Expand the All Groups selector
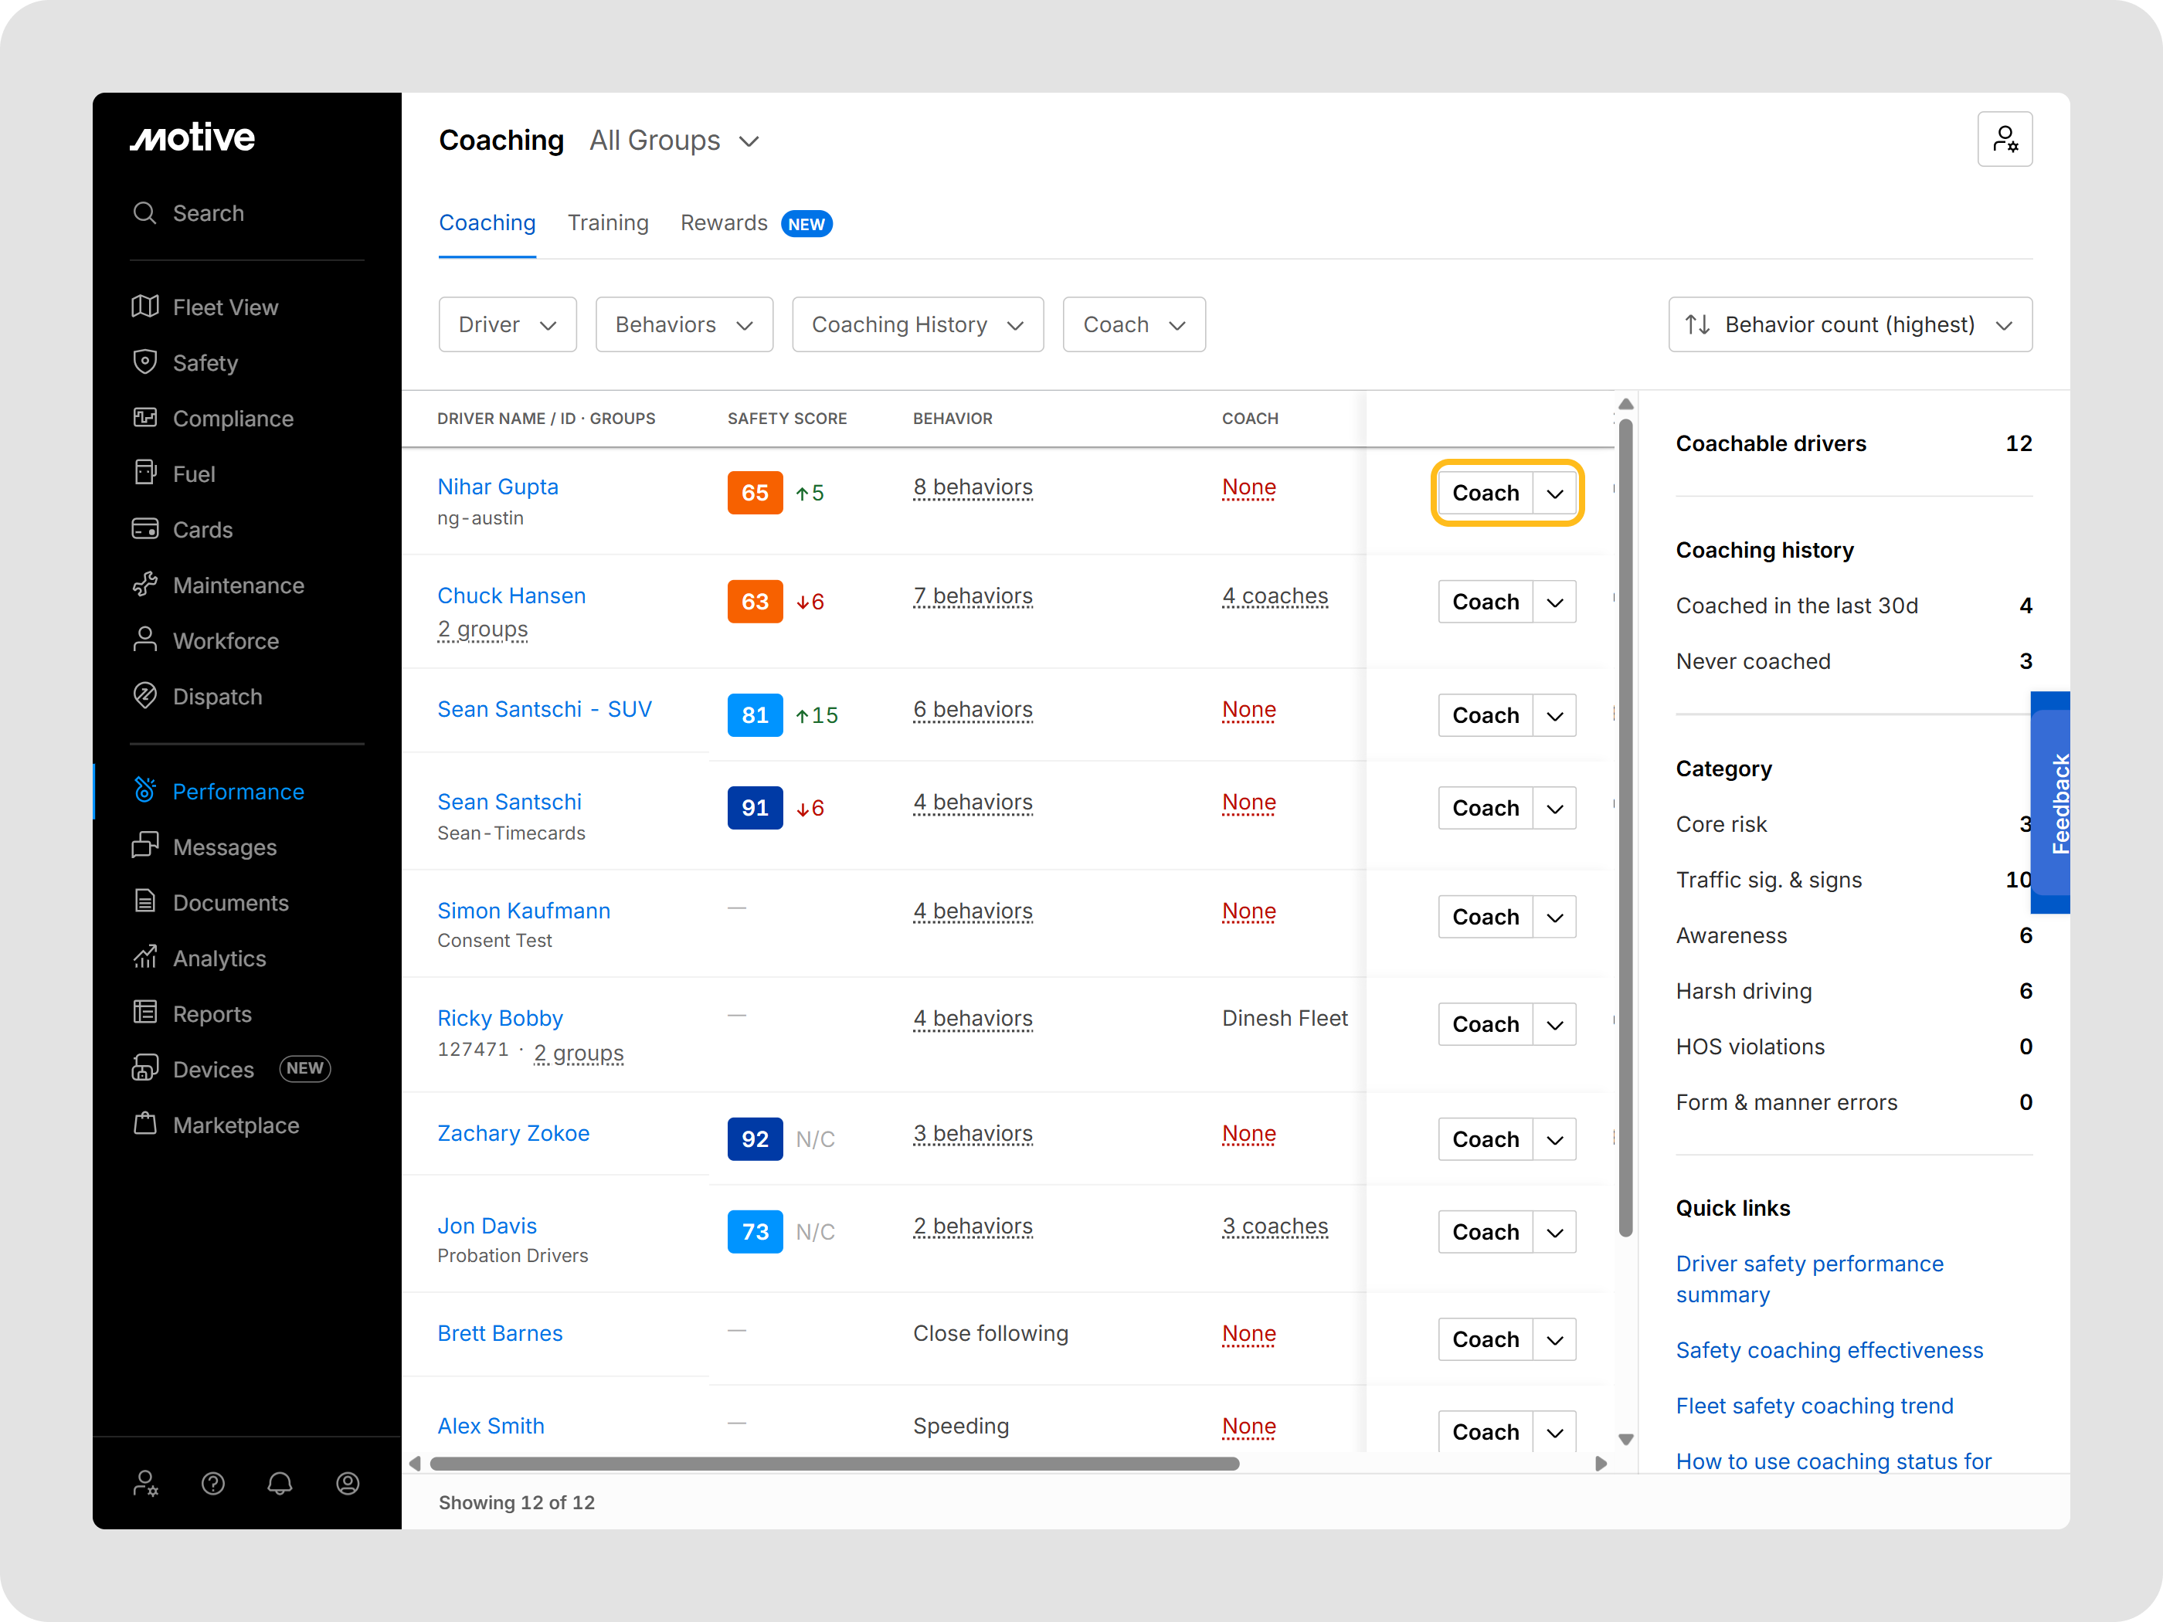Image resolution: width=2163 pixels, height=1622 pixels. coord(674,141)
